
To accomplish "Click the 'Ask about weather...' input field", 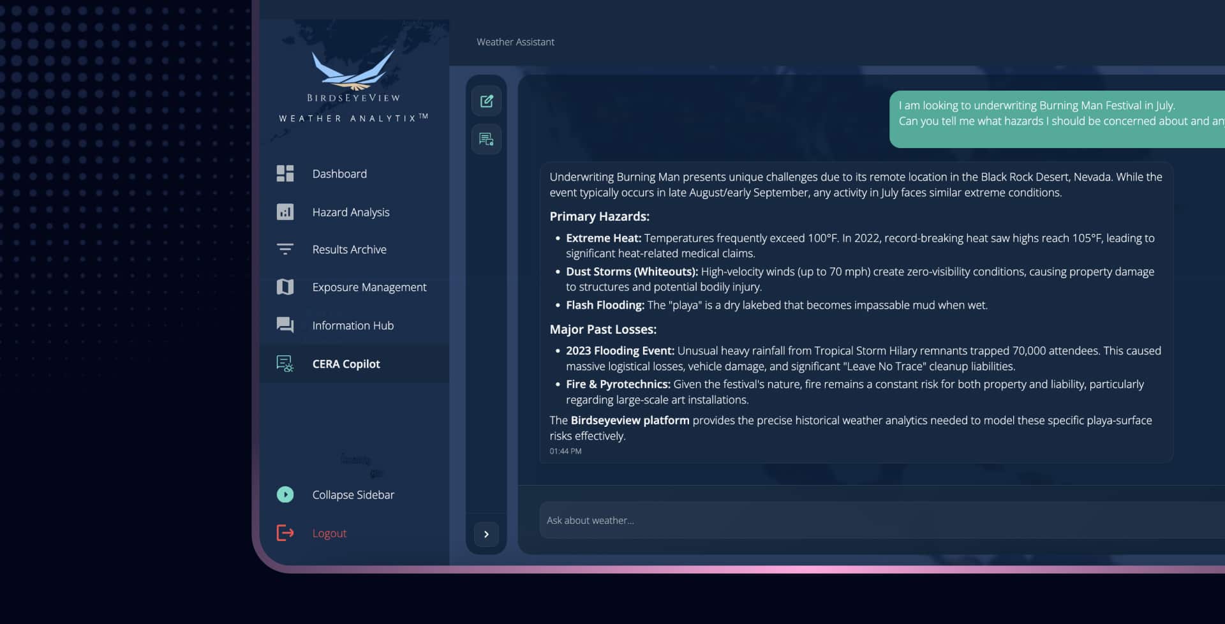I will pos(882,520).
